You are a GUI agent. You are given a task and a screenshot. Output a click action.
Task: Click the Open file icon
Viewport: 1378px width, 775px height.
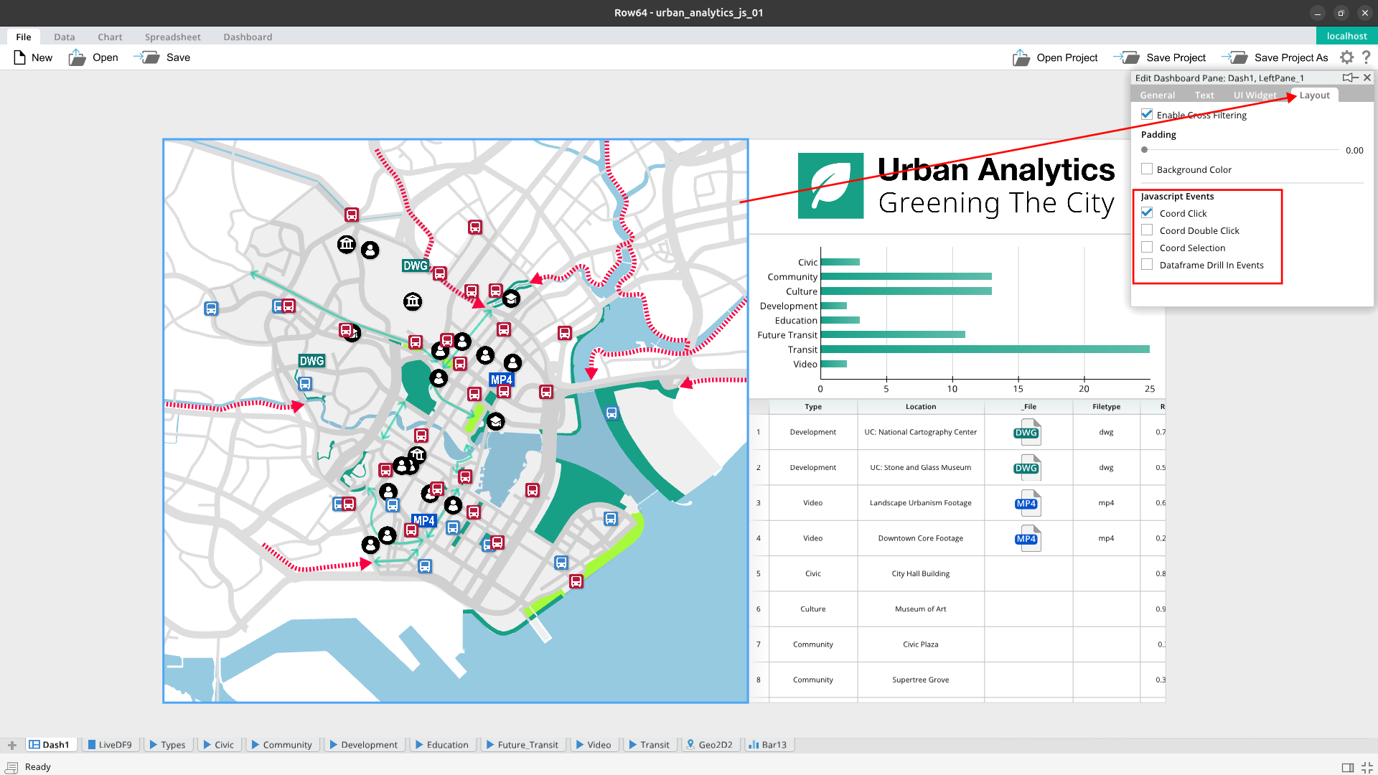[77, 57]
